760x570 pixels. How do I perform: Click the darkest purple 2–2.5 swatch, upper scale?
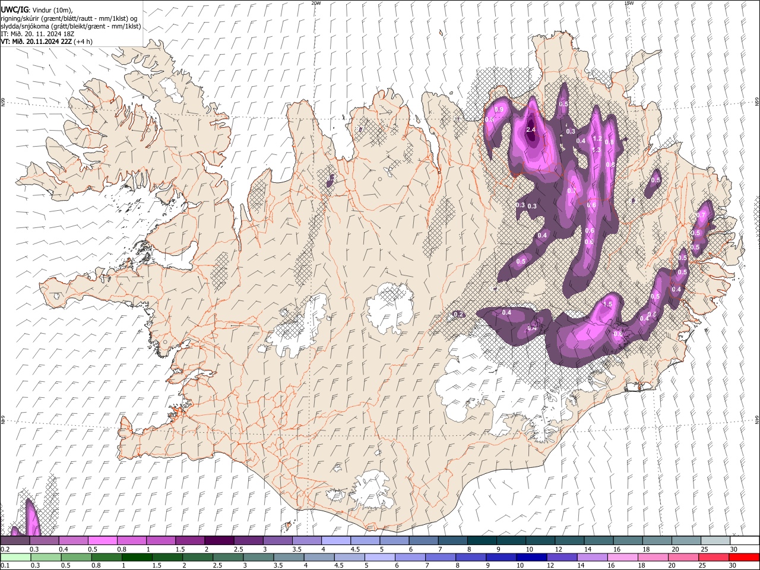click(219, 540)
